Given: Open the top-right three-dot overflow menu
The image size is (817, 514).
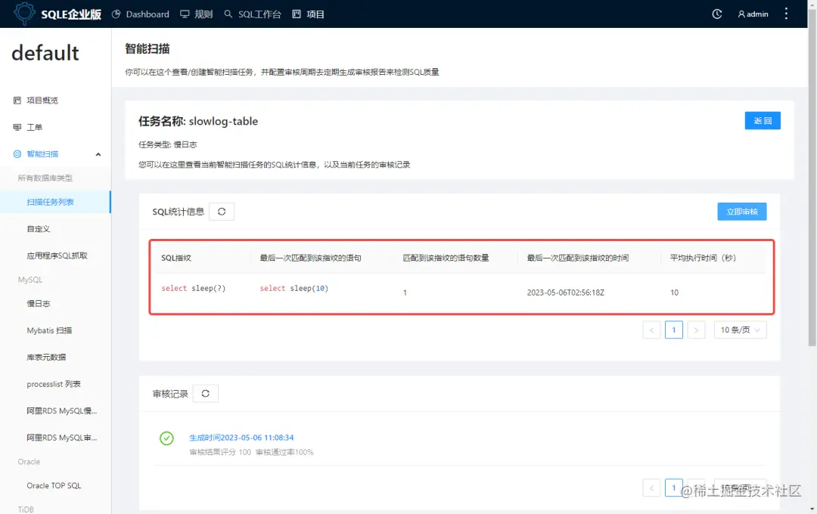Looking at the screenshot, I should [x=784, y=13].
